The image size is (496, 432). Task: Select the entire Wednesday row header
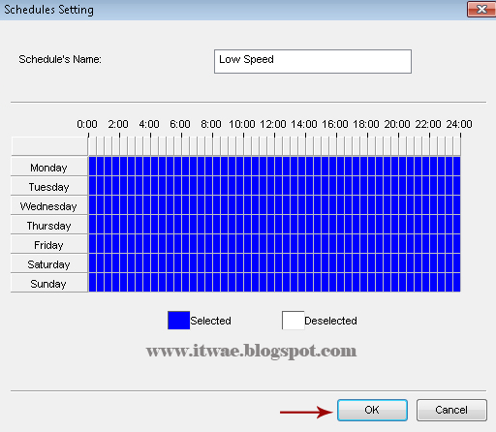pos(49,205)
